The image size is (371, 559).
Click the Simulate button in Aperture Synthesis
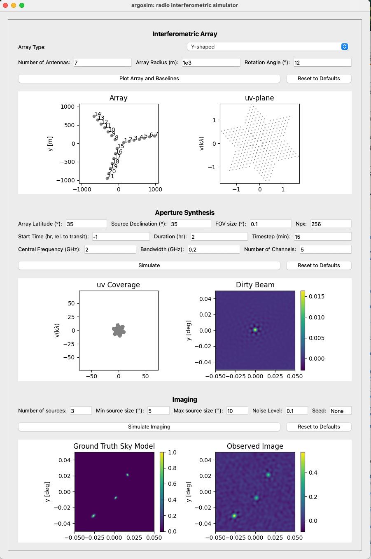149,266
